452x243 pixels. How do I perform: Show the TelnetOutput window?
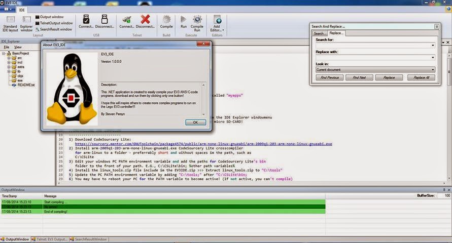point(54,23)
